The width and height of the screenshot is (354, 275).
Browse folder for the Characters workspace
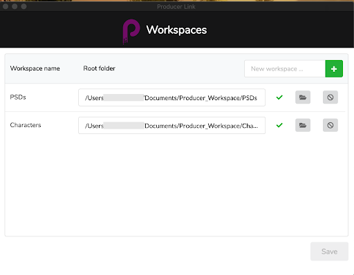(303, 125)
